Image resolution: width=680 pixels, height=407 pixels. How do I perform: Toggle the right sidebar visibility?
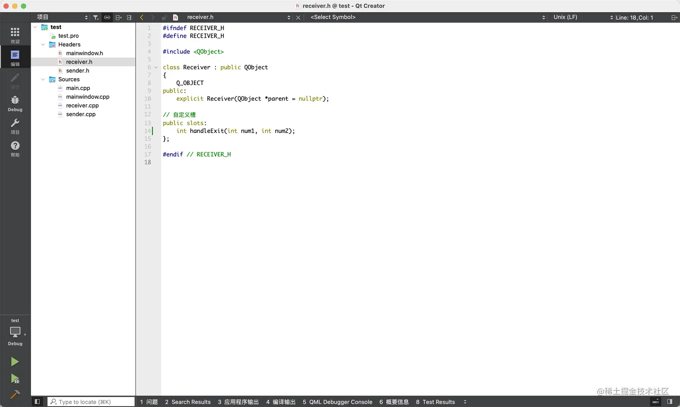coord(670,402)
